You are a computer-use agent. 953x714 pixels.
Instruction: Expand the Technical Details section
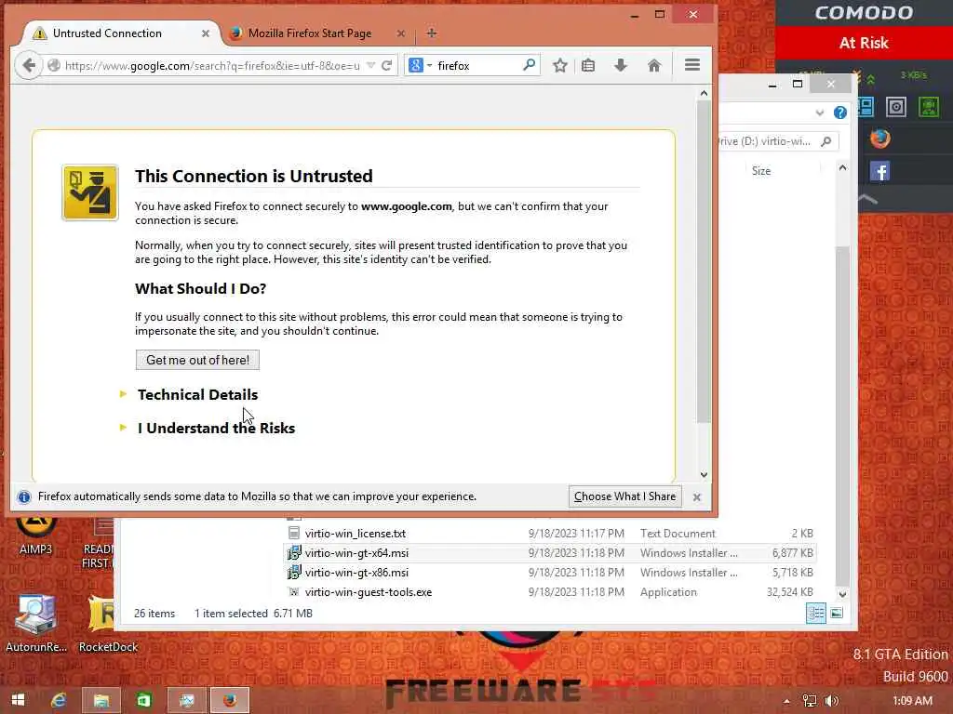pyautogui.click(x=197, y=394)
